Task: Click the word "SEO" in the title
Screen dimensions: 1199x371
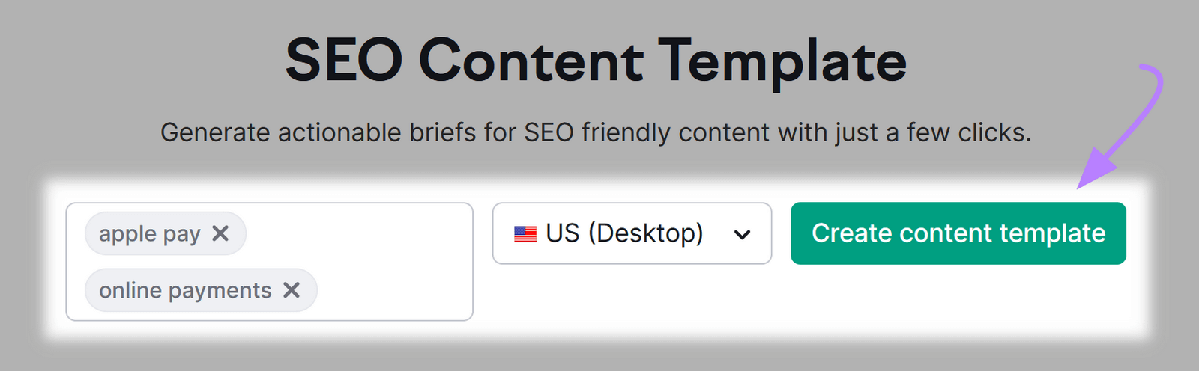Action: (344, 61)
